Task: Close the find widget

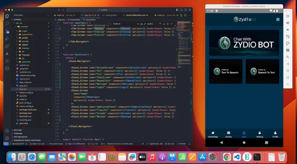Action: (x=172, y=24)
